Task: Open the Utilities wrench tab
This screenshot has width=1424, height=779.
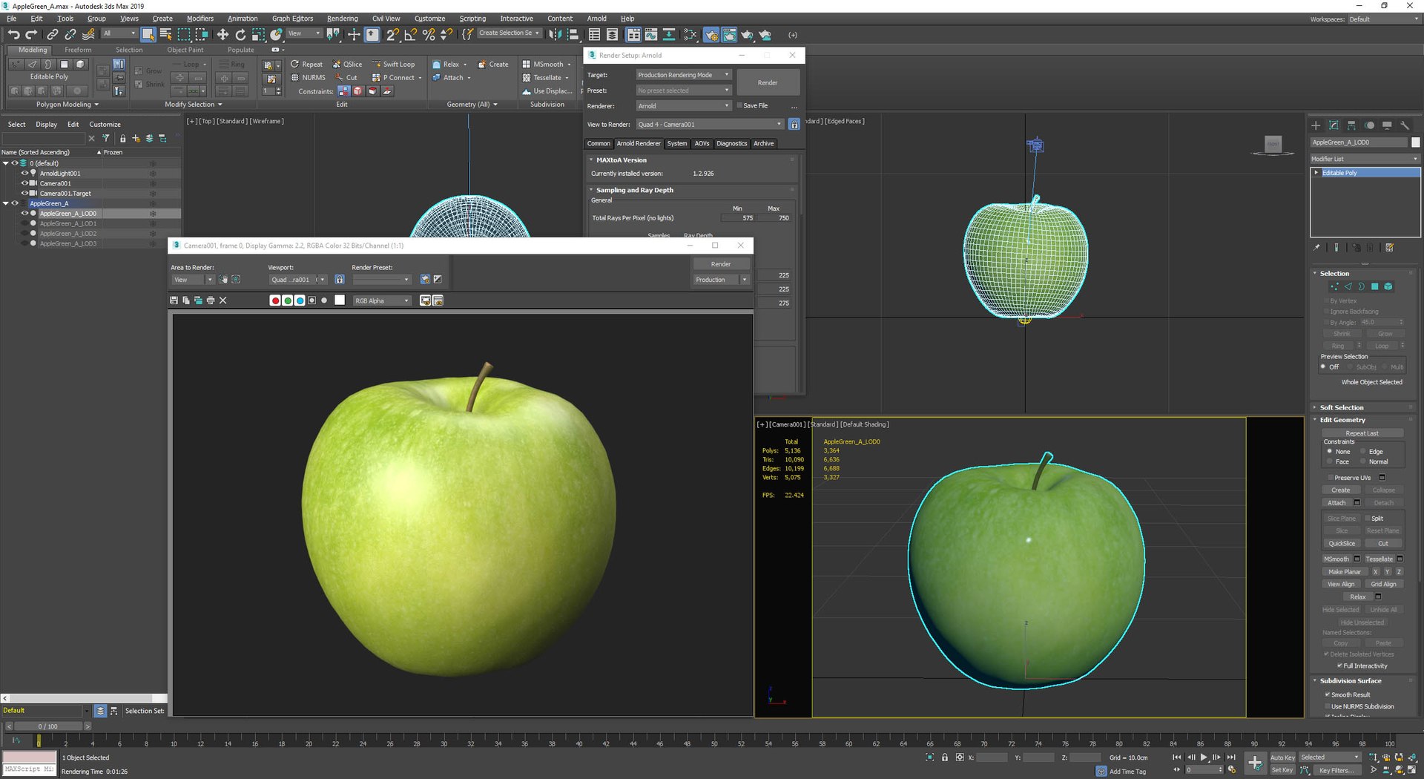Action: (1405, 125)
